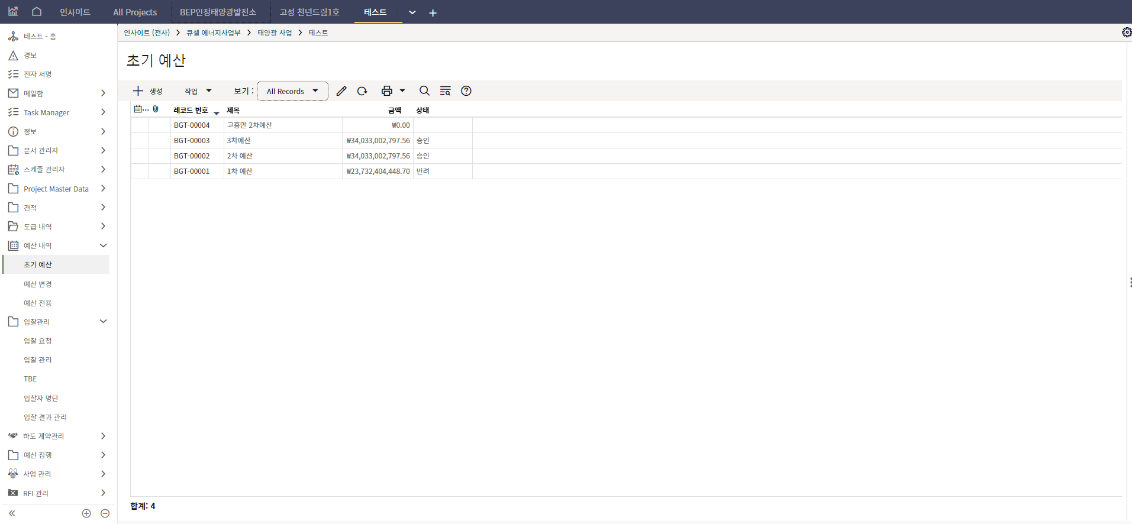
Task: Open search with the magnifier icon
Action: click(x=424, y=91)
